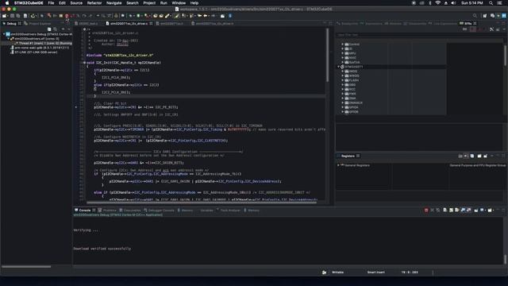Switch to the Fault Analyzer tab
The width and height of the screenshot is (508, 286).
click(228, 210)
